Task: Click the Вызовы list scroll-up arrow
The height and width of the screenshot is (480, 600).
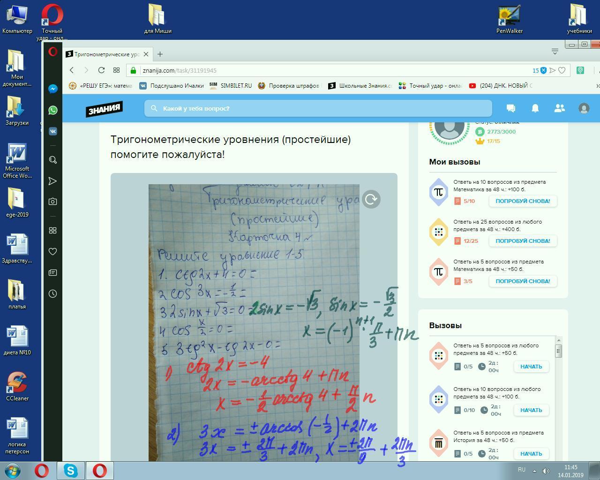Action: 558,340
